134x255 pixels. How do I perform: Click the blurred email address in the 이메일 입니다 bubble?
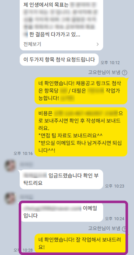[x=52, y=208]
